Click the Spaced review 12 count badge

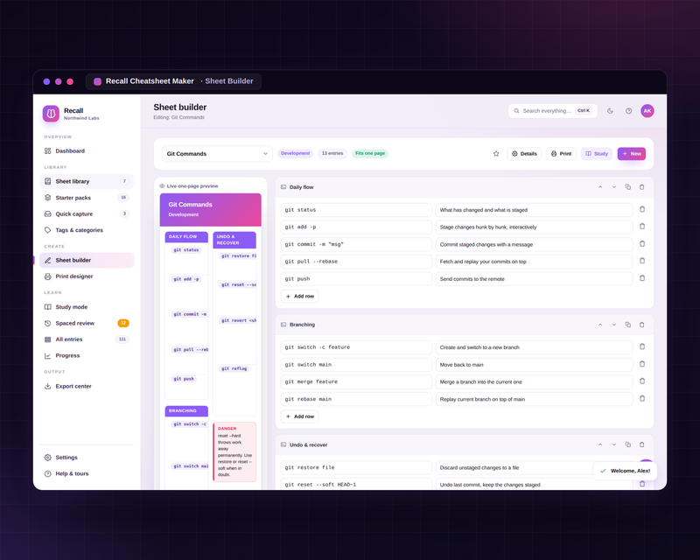(123, 323)
